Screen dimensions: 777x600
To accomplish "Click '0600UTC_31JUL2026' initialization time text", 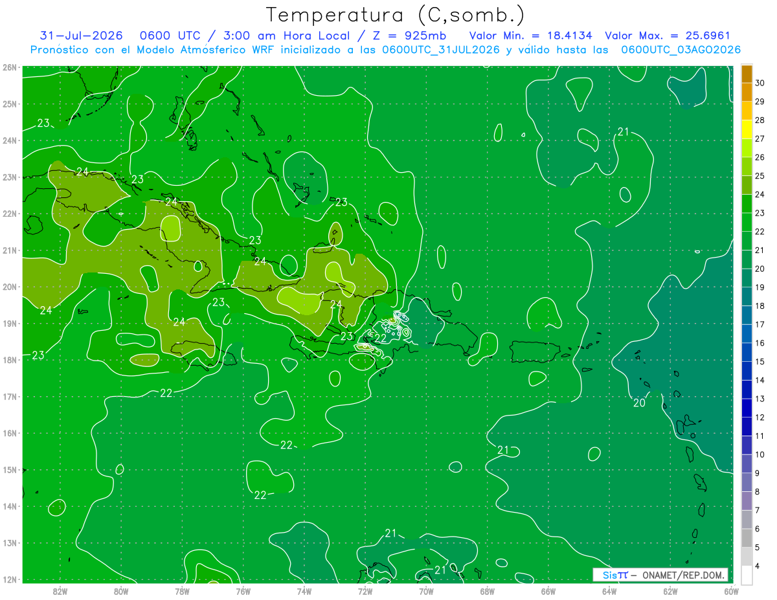I will tap(441, 50).
